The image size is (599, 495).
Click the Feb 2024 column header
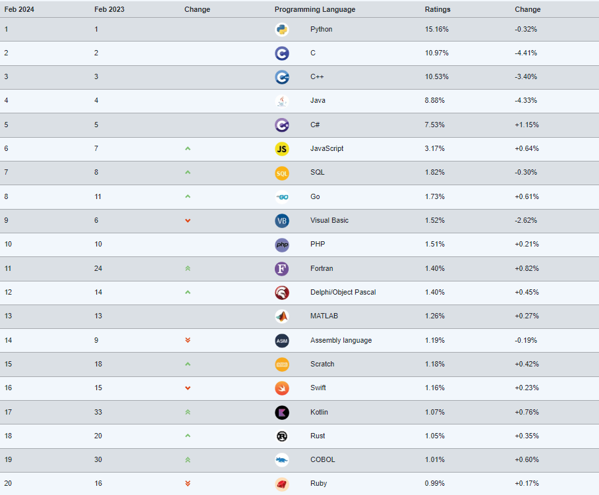coord(19,9)
